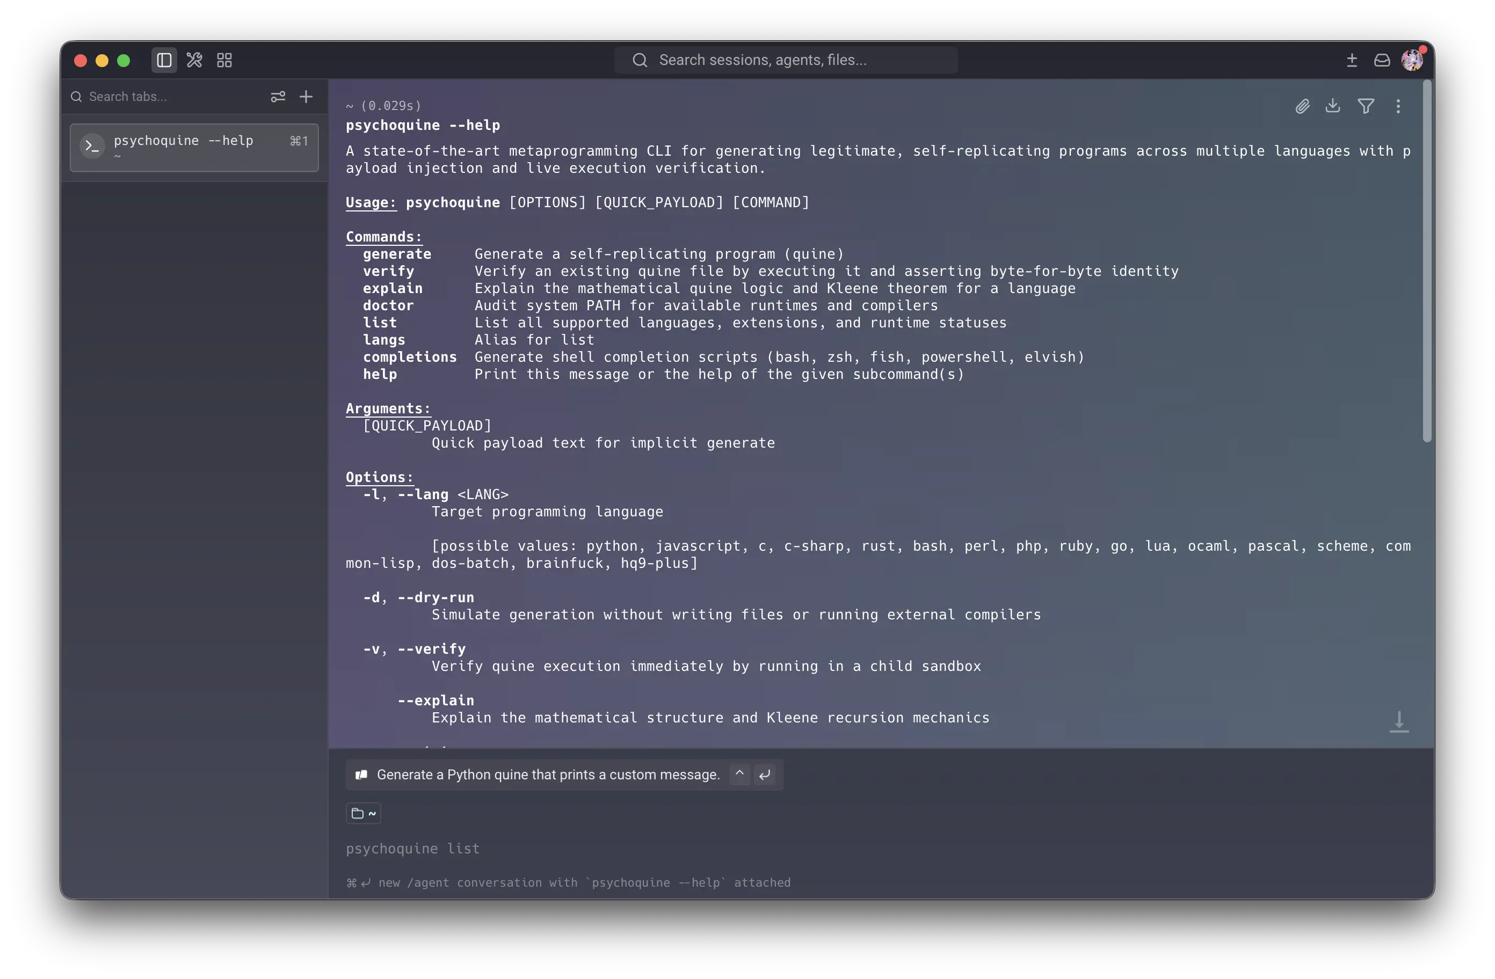The height and width of the screenshot is (979, 1495).
Task: Select the psychoquine --help tab
Action: click(x=194, y=148)
